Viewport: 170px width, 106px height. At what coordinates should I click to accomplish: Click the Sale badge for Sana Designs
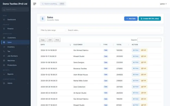coord(106,63)
